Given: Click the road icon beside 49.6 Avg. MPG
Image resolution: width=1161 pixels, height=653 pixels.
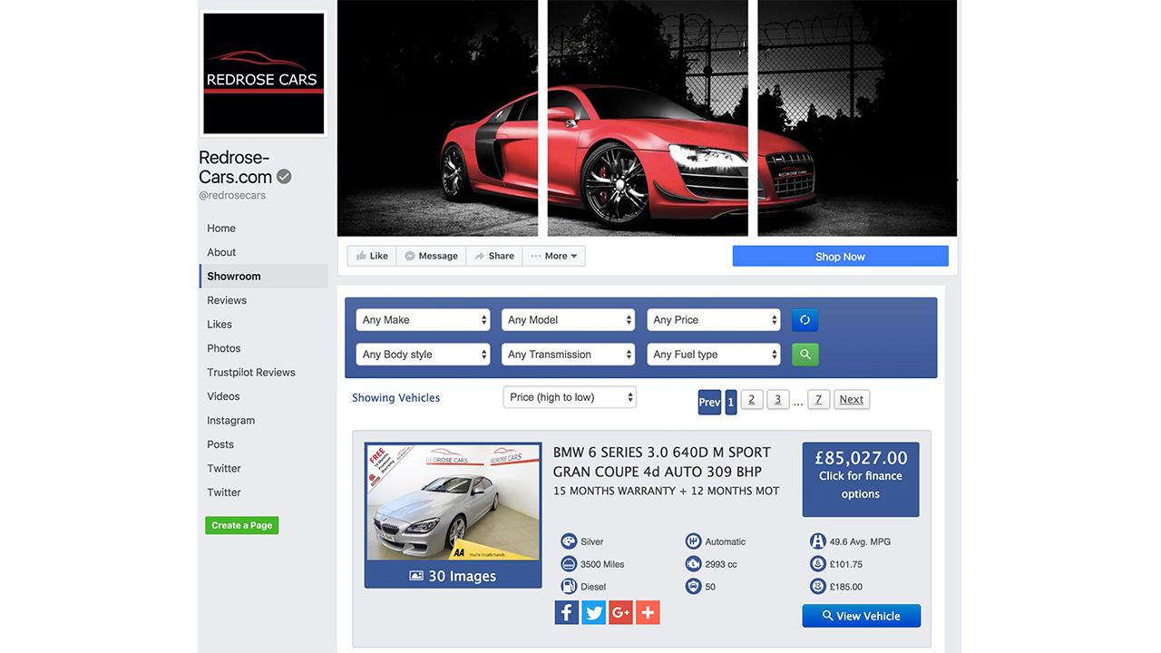Looking at the screenshot, I should click(818, 541).
